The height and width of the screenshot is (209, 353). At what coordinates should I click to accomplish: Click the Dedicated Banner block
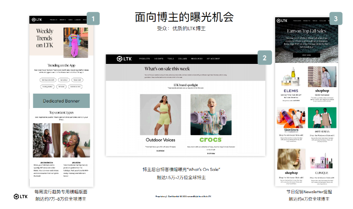tap(61, 101)
